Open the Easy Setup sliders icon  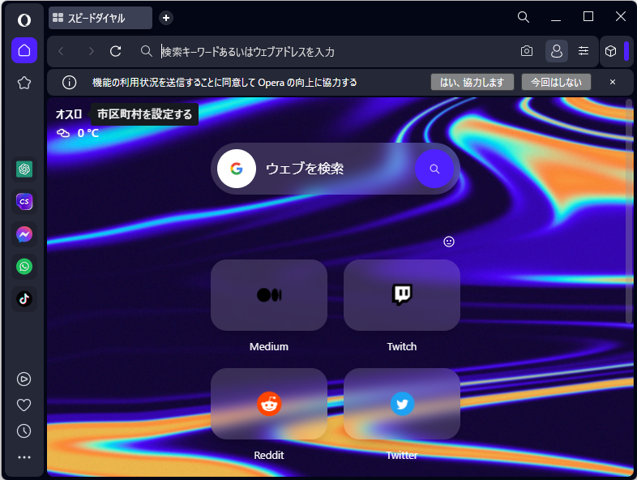click(x=584, y=51)
